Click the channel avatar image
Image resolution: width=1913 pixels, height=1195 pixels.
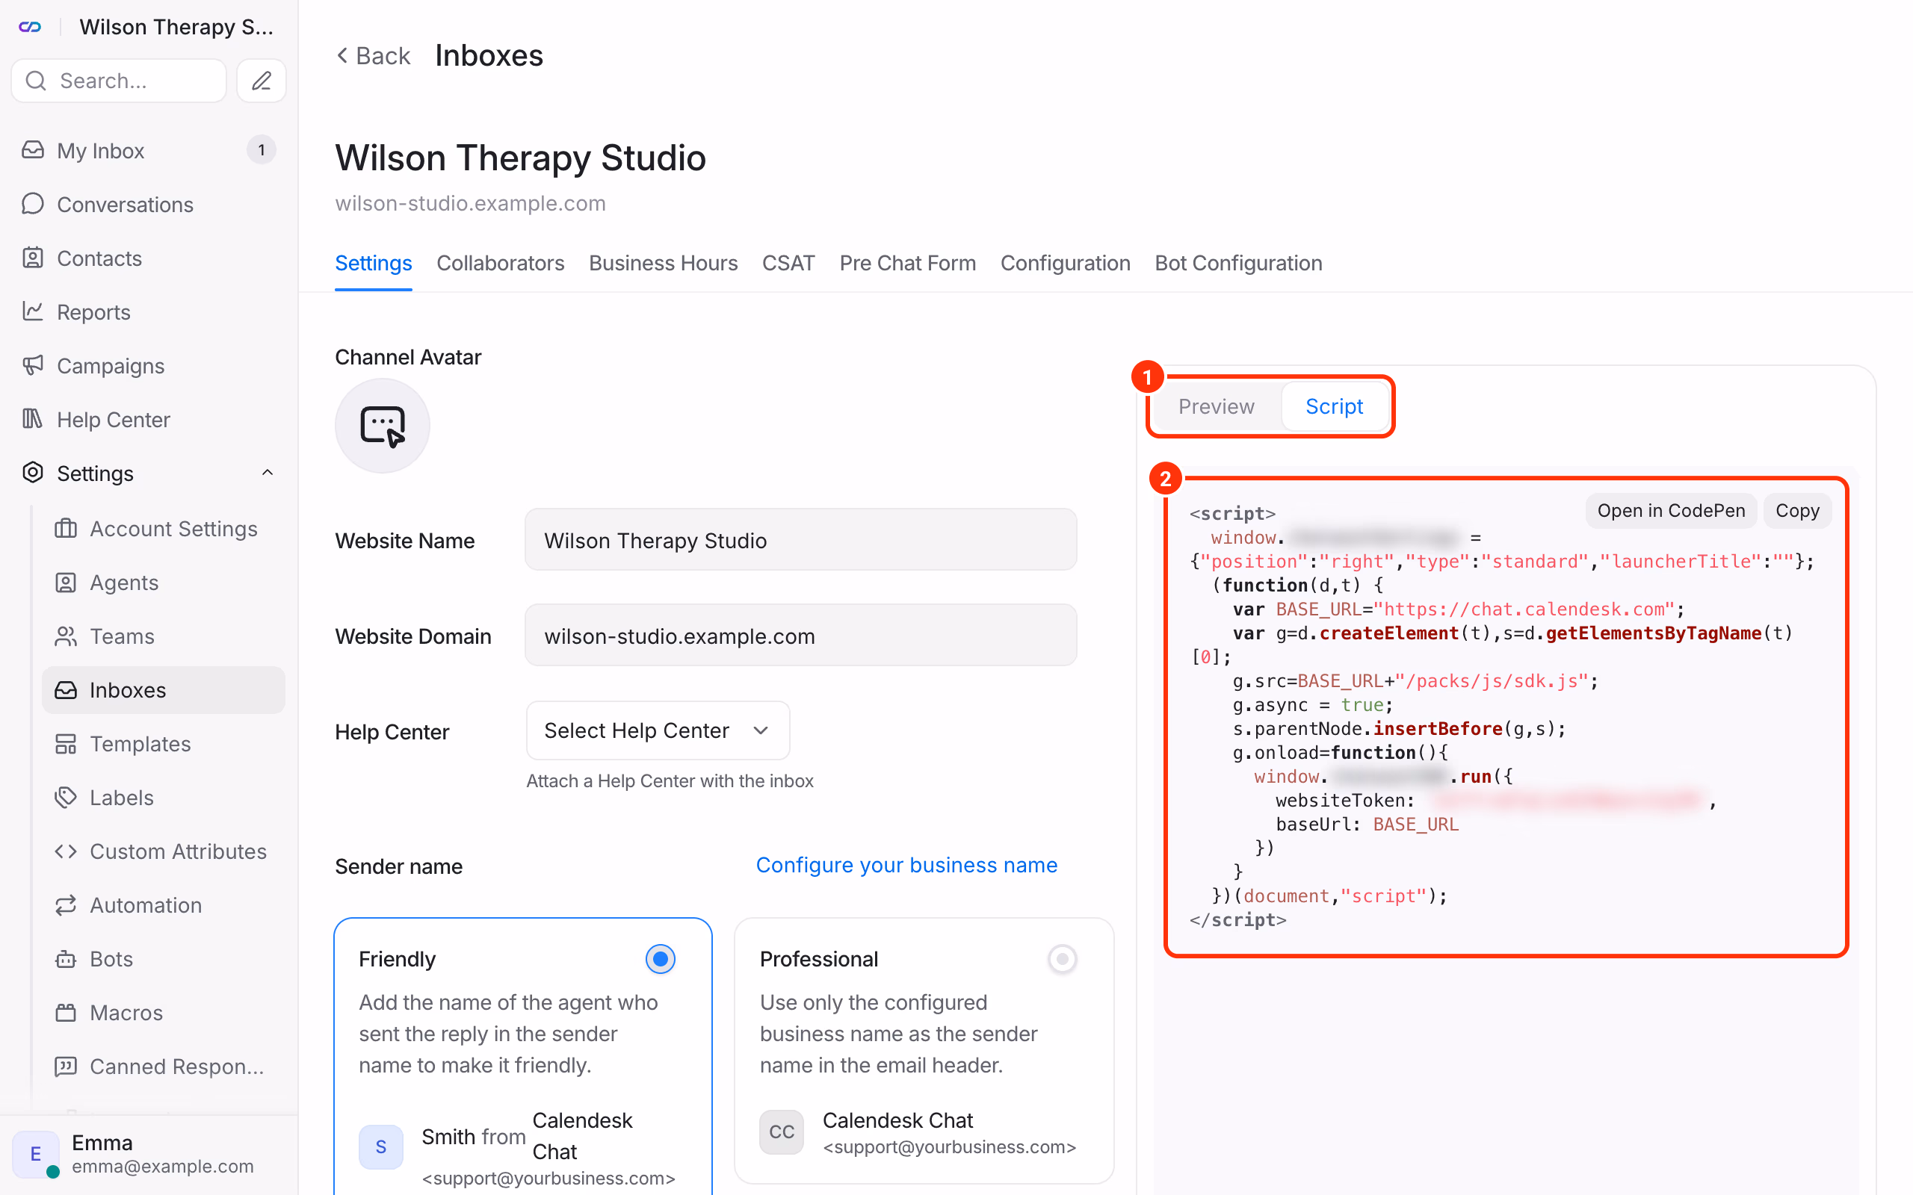383,426
